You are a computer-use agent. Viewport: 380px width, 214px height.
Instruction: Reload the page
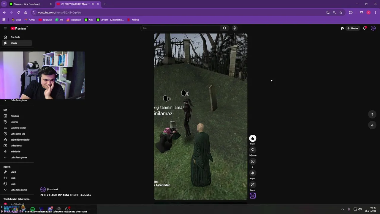click(18, 12)
